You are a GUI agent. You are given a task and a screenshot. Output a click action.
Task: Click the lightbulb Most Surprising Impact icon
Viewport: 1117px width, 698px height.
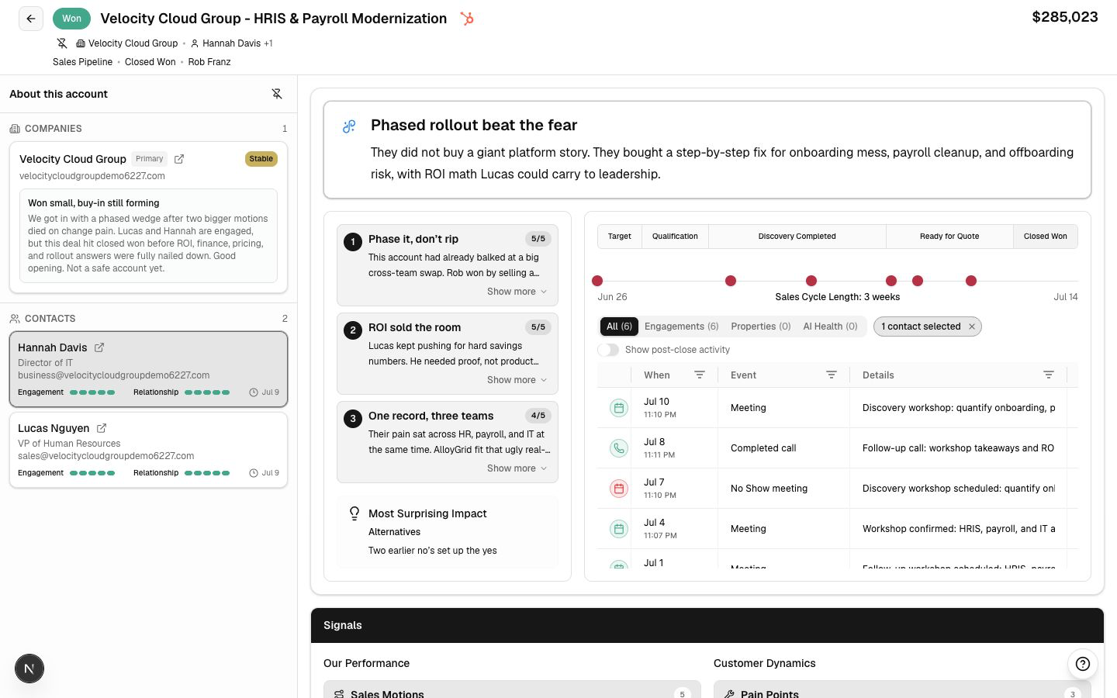[x=354, y=513]
